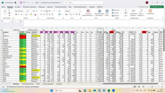The height and width of the screenshot is (93, 165).
Task: Open the fill color dropdown arrow
Action: coord(33,14)
